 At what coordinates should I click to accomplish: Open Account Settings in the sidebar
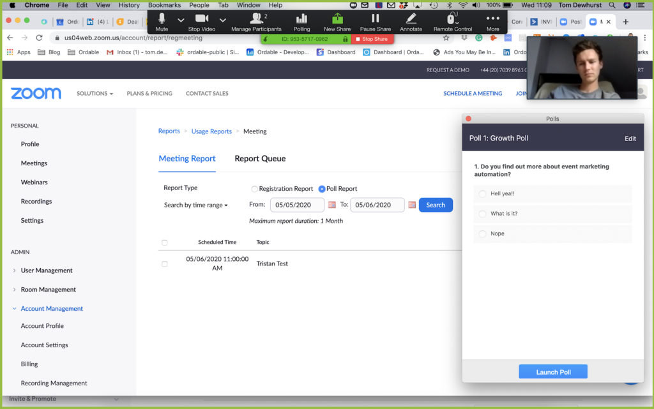(x=44, y=345)
